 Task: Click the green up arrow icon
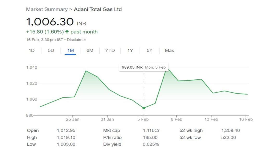67,32
